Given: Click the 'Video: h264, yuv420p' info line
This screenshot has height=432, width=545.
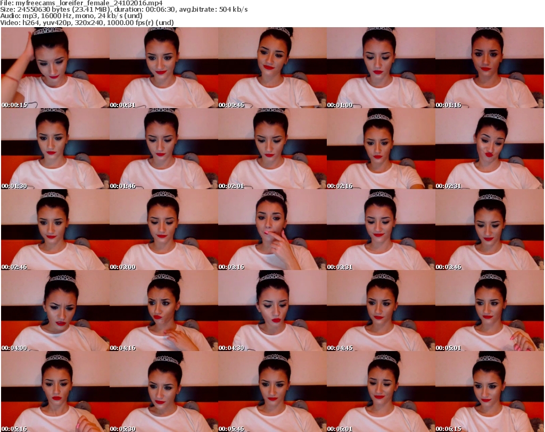Looking at the screenshot, I should [87, 23].
